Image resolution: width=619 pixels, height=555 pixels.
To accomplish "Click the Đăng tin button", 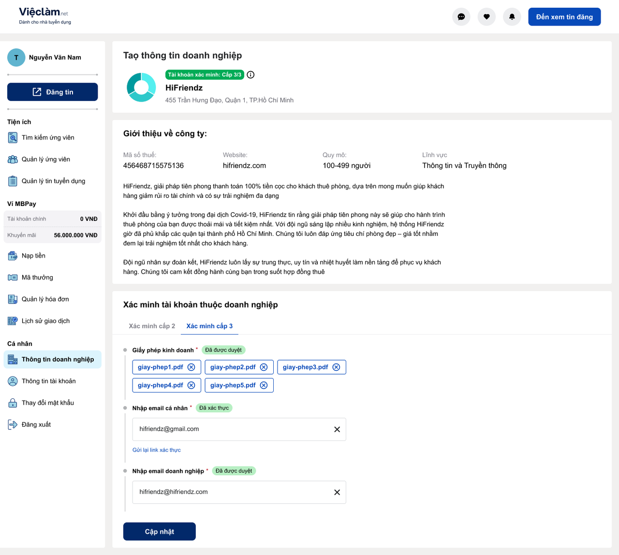I will click(52, 92).
